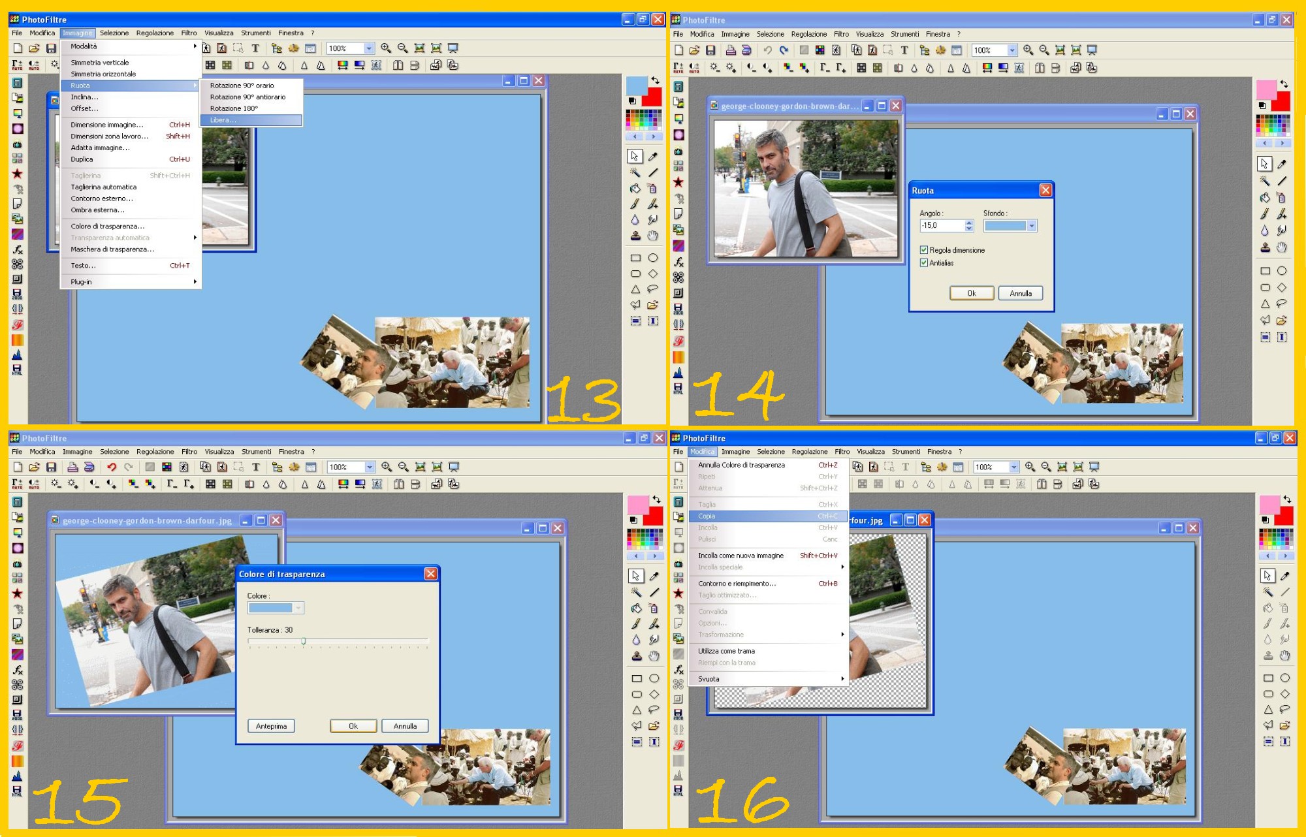Screen dimensions: 1306x837
Task: Uncheck the Antialias option in Ruota dialog
Action: coord(924,263)
